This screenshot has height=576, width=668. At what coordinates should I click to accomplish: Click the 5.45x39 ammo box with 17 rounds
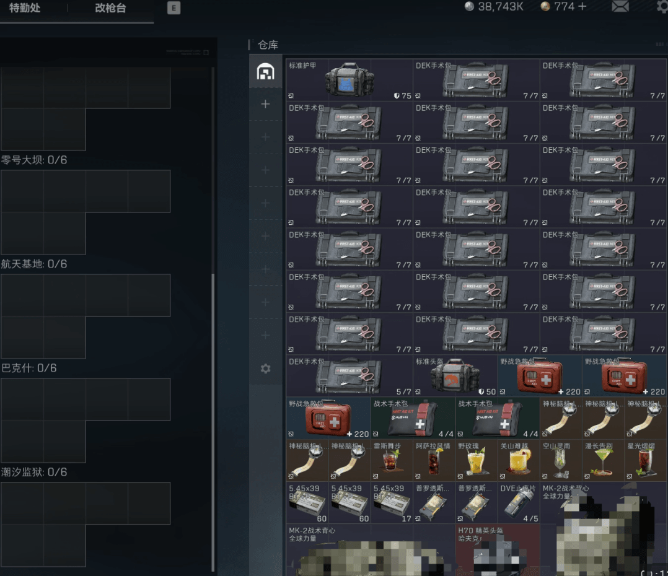click(392, 503)
